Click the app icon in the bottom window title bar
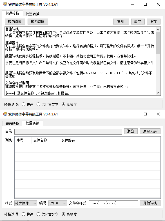This screenshot has height=221, width=165. [5, 114]
